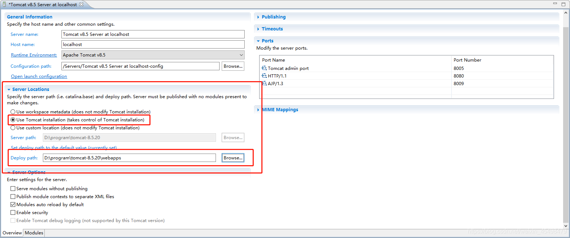This screenshot has width=570, height=238.
Task: Check Publish module contexts to separate XML files
Action: point(13,197)
